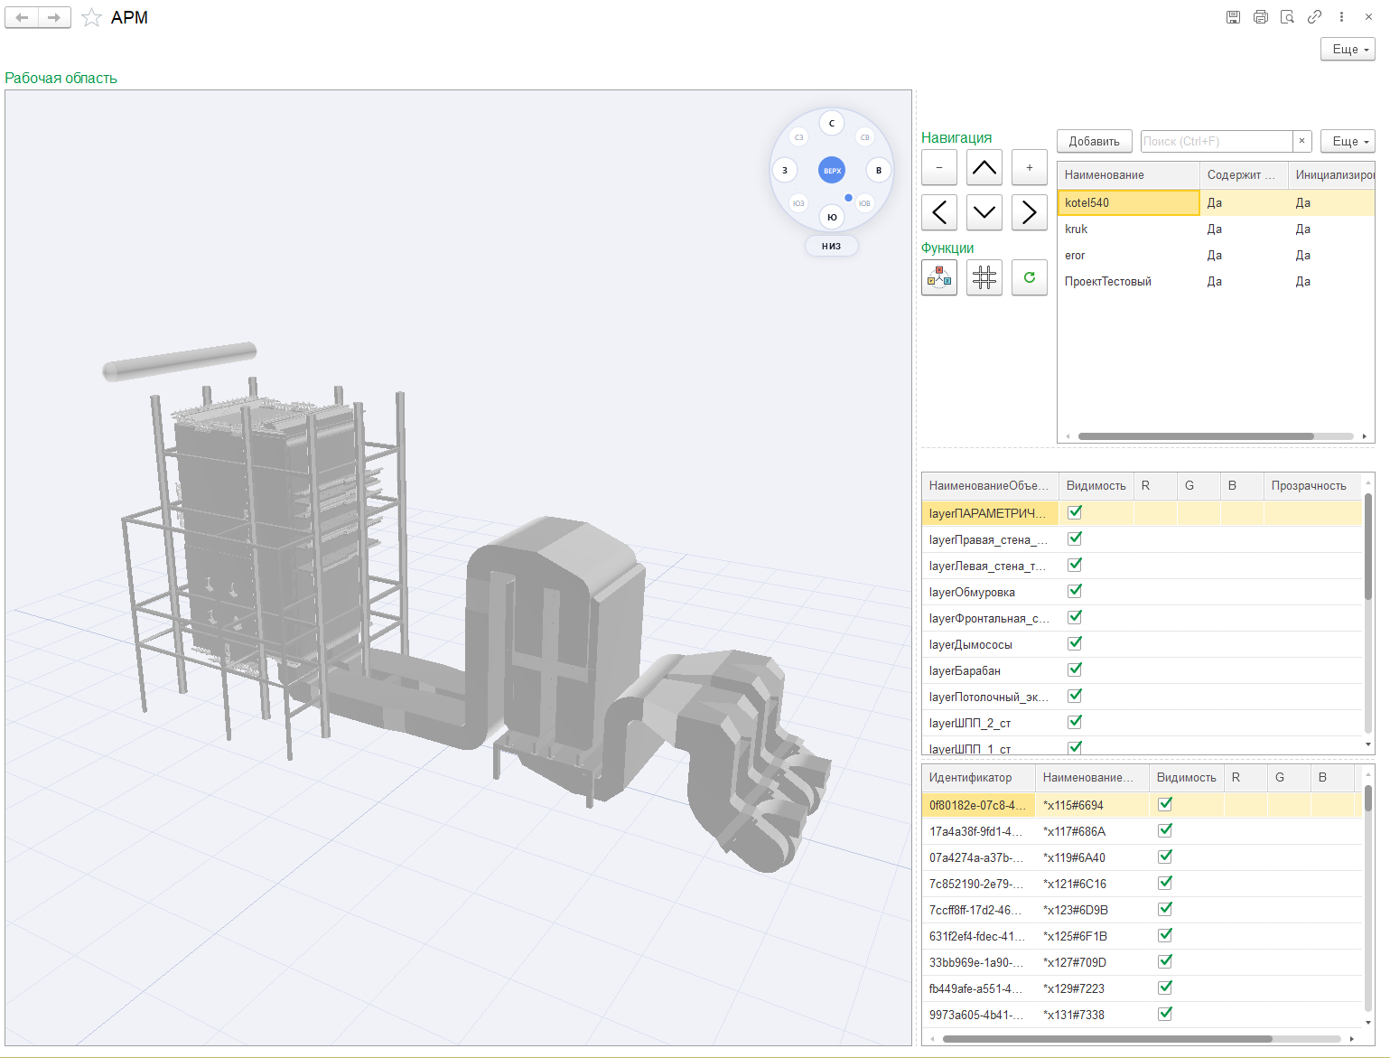Clear the search field with the x
Image resolution: width=1390 pixels, height=1058 pixels.
1301,141
